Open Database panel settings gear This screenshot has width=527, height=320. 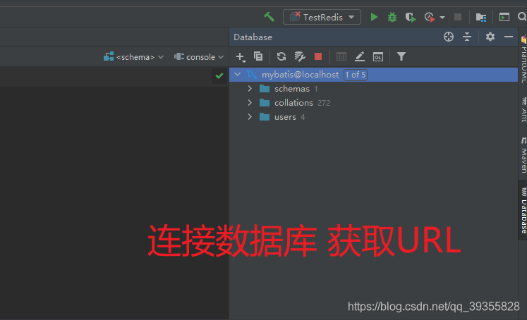490,37
